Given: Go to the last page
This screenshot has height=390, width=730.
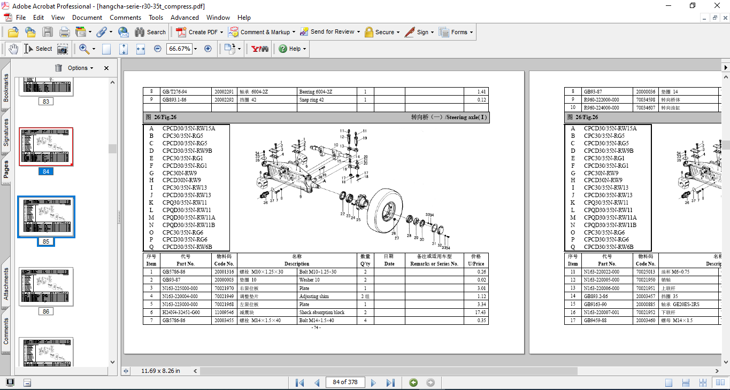Looking at the screenshot, I should click(390, 383).
